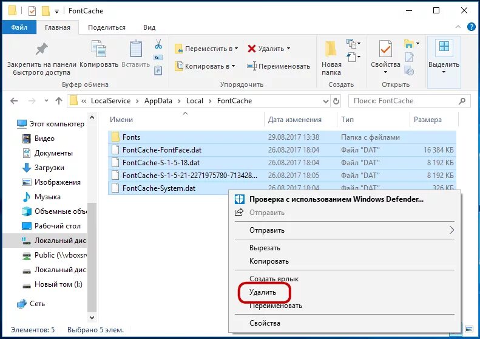The image size is (480, 339).
Task: Expand the Send to submenu arrow
Action: pos(451,230)
